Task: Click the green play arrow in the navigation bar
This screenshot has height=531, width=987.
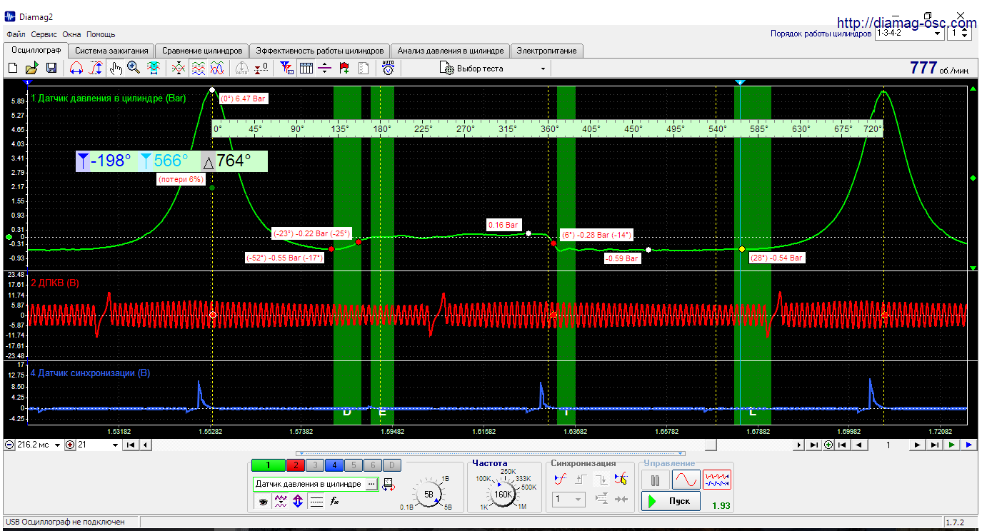Action: tap(952, 445)
